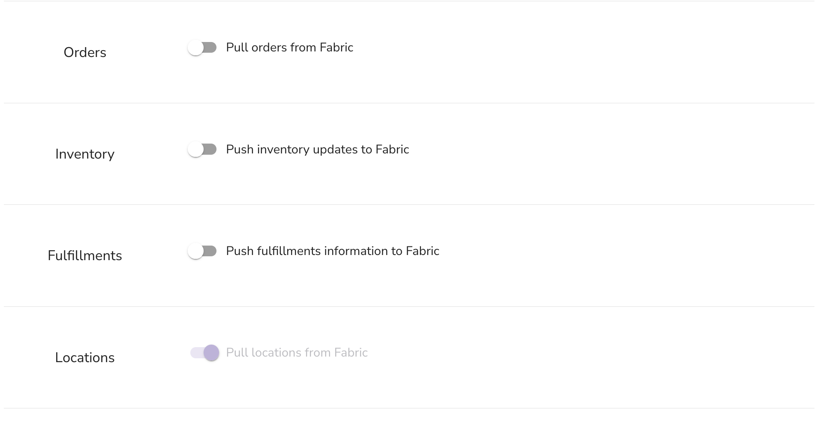Click "Push fulfillments information to Fabric" label text
The image size is (823, 438).
(x=332, y=251)
